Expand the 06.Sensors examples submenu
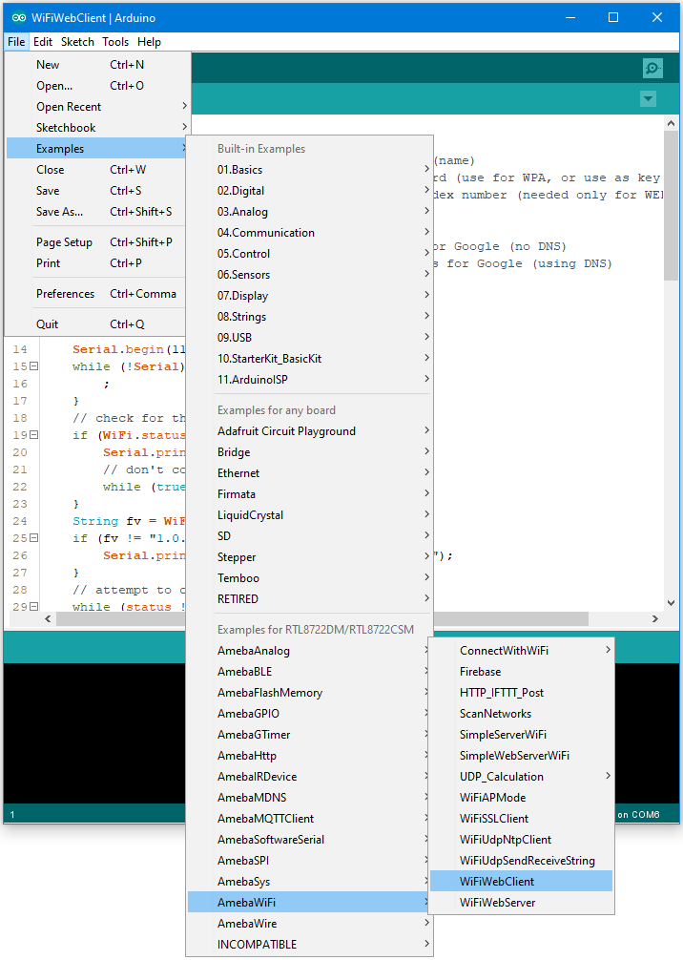This screenshot has height=960, width=683. click(x=310, y=275)
